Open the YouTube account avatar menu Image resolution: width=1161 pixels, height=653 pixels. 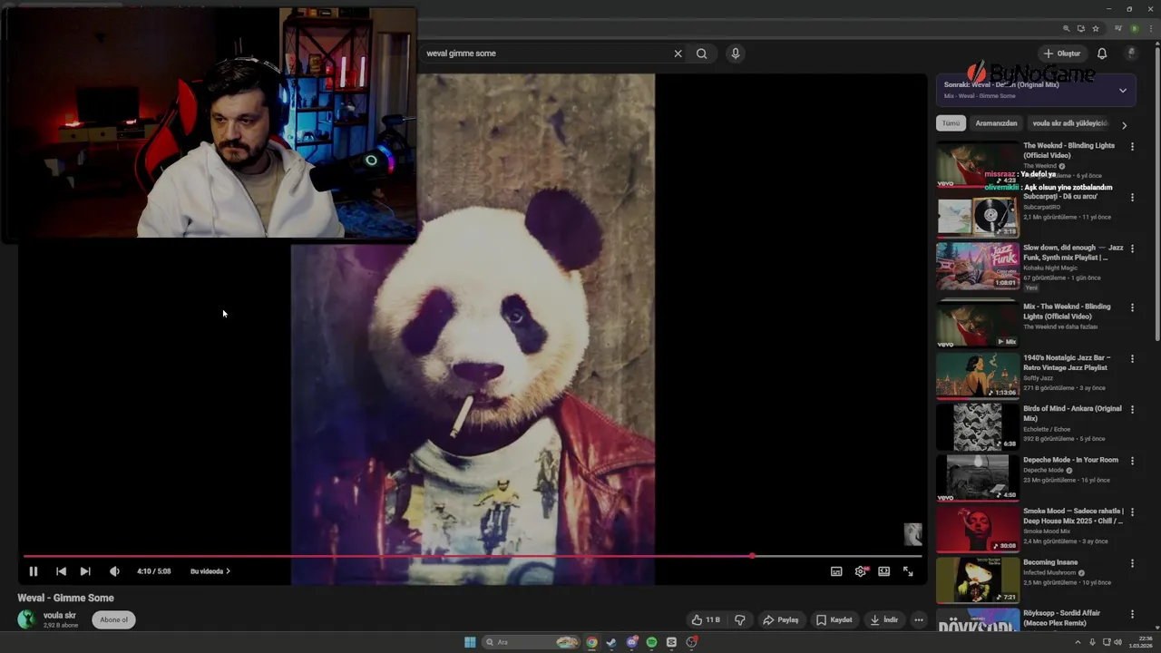[x=1131, y=54]
